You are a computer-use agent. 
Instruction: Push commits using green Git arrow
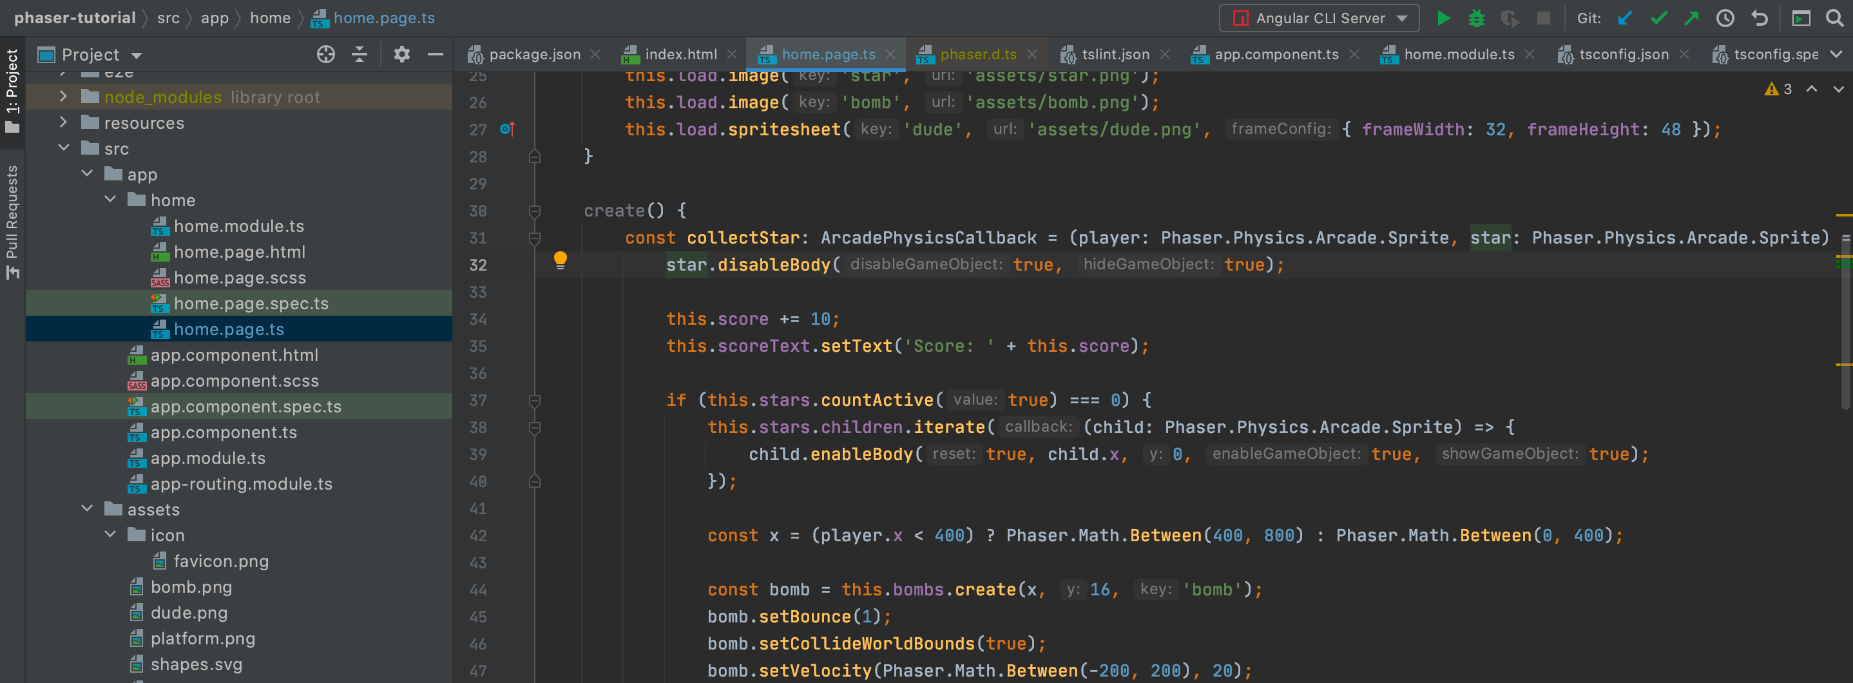coord(1691,18)
